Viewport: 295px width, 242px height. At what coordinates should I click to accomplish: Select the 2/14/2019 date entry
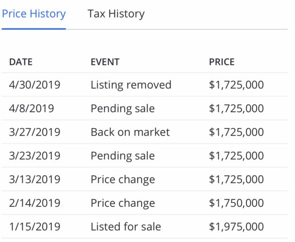[x=34, y=203]
